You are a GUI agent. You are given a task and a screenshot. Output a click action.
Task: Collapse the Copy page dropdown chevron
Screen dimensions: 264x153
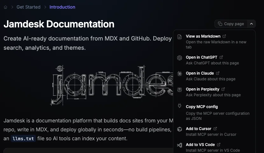coord(251,24)
